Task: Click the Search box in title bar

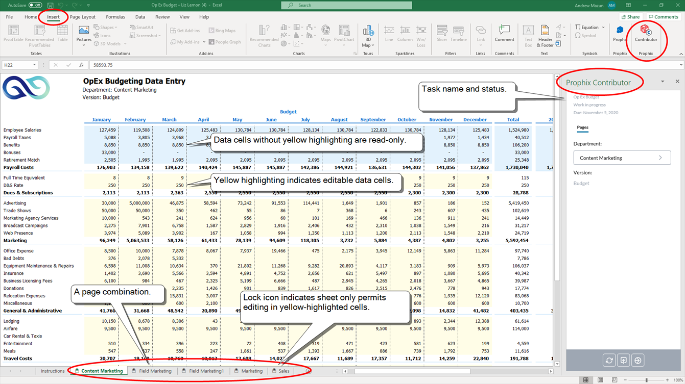Action: pos(346,5)
